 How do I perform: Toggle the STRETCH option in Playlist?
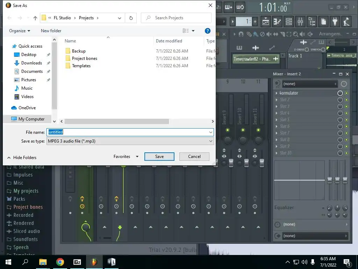323,49
